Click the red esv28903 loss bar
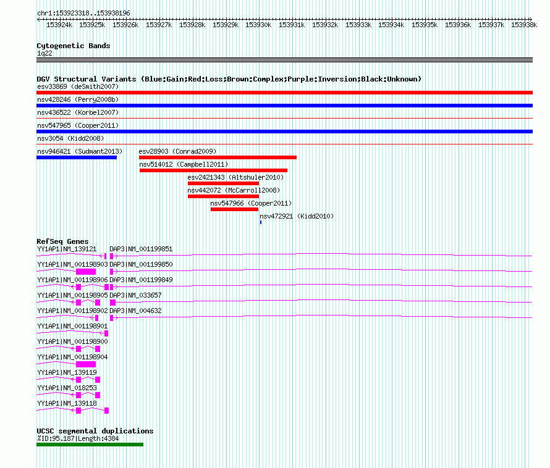The width and height of the screenshot is (550, 468). click(218, 157)
